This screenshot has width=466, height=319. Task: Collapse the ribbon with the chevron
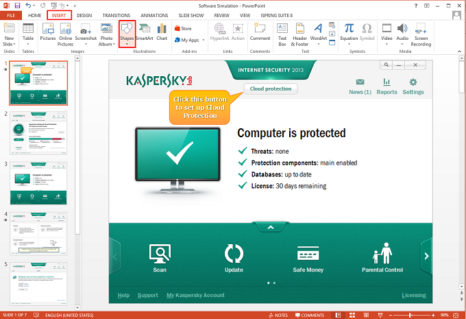tap(459, 51)
